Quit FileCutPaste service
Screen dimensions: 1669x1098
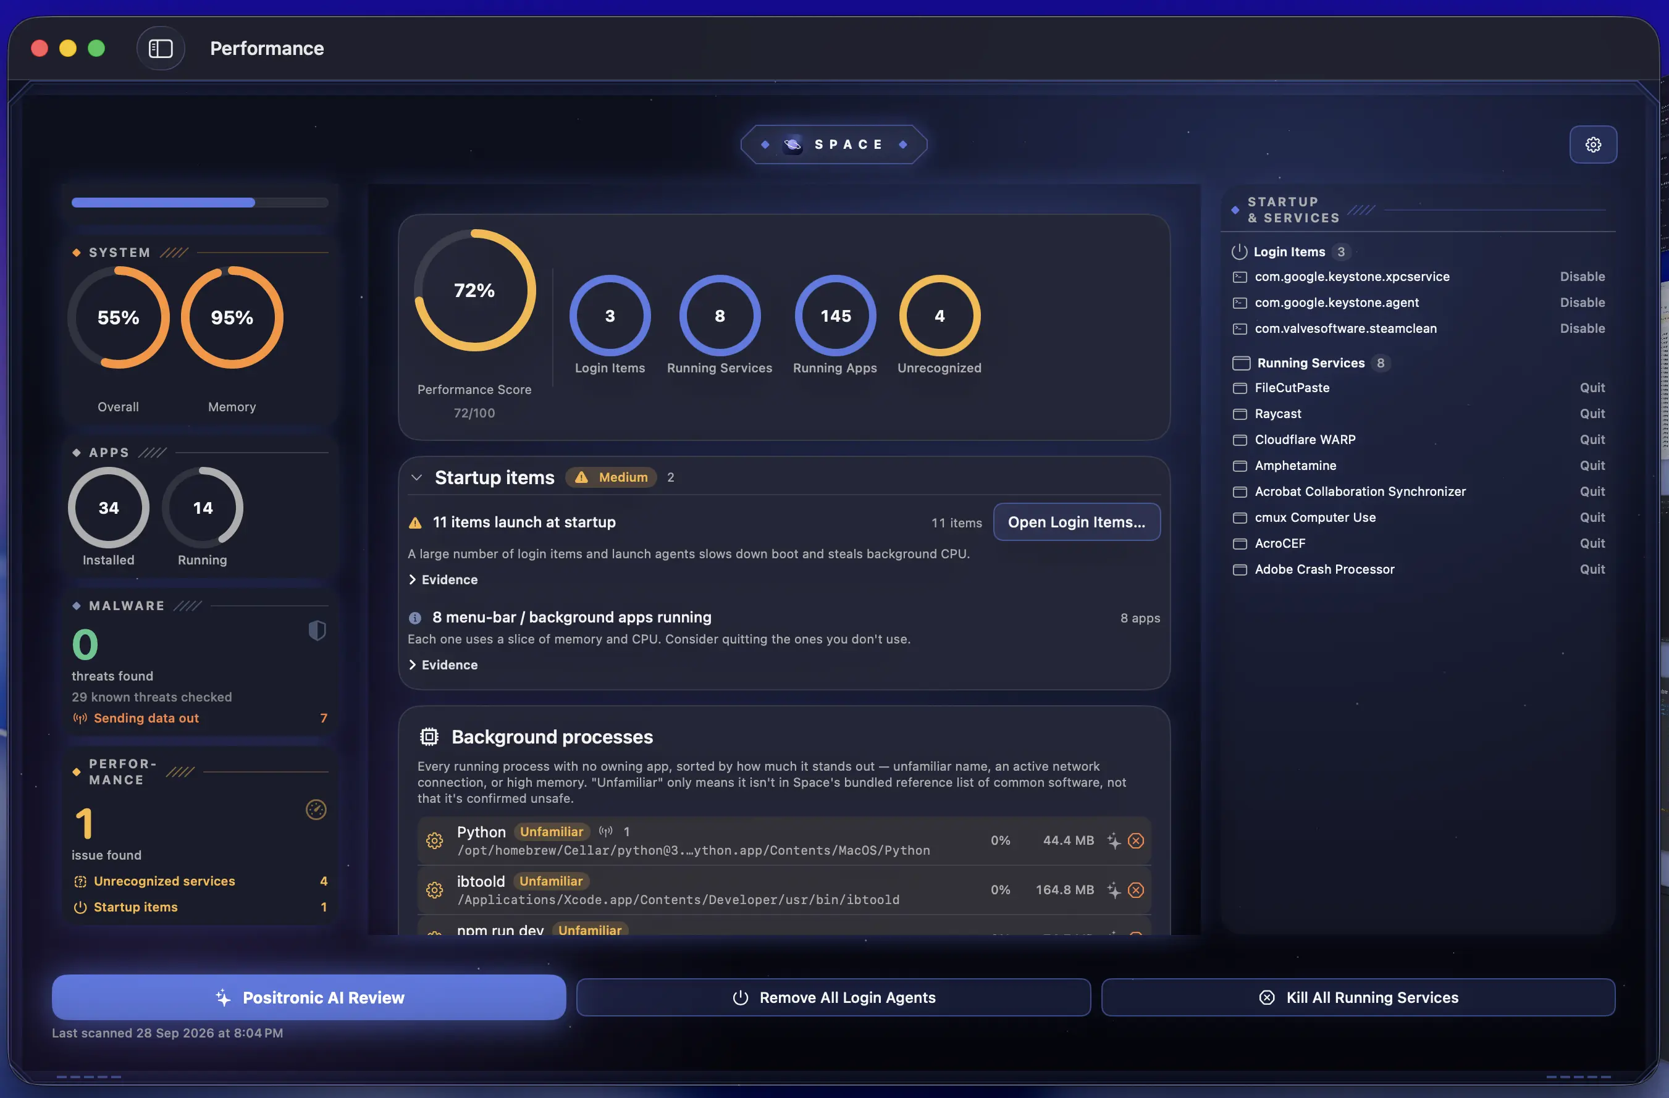1592,388
